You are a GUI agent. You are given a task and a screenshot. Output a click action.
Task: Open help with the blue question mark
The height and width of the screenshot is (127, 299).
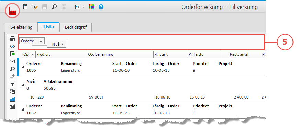pyautogui.click(x=101, y=7)
